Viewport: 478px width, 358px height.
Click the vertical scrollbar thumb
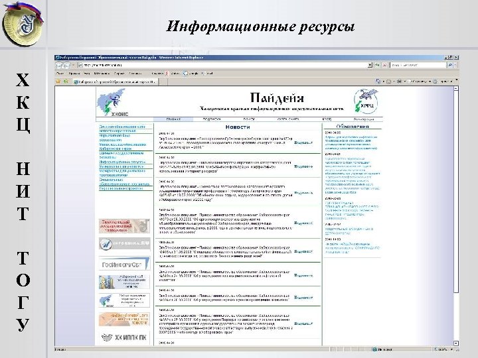(x=456, y=192)
